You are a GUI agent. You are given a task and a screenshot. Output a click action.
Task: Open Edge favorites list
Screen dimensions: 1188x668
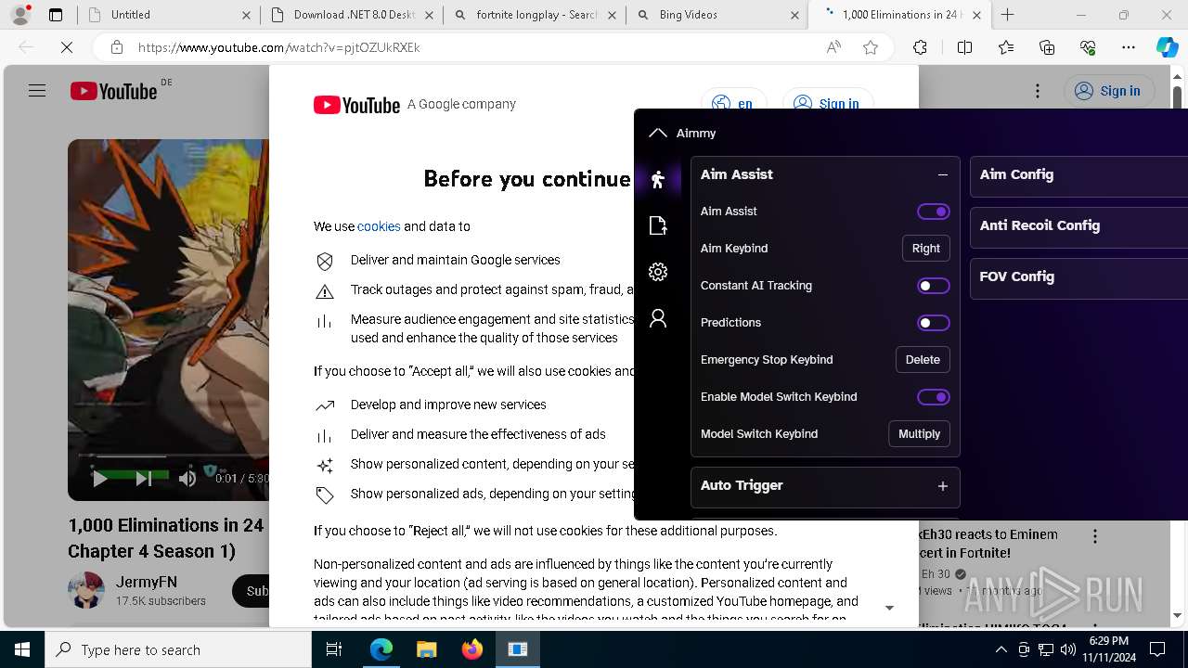(1006, 47)
